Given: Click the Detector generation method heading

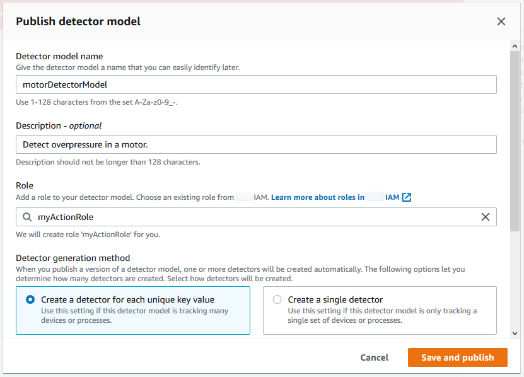Looking at the screenshot, I should tap(73, 258).
